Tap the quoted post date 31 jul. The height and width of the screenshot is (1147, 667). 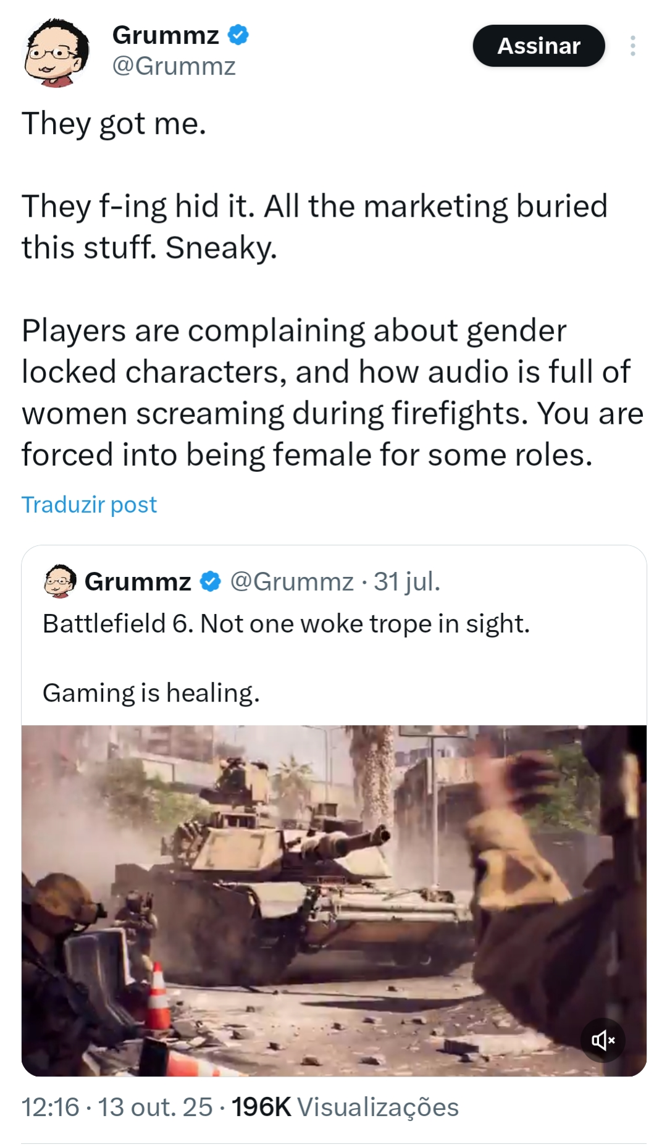[x=407, y=581]
